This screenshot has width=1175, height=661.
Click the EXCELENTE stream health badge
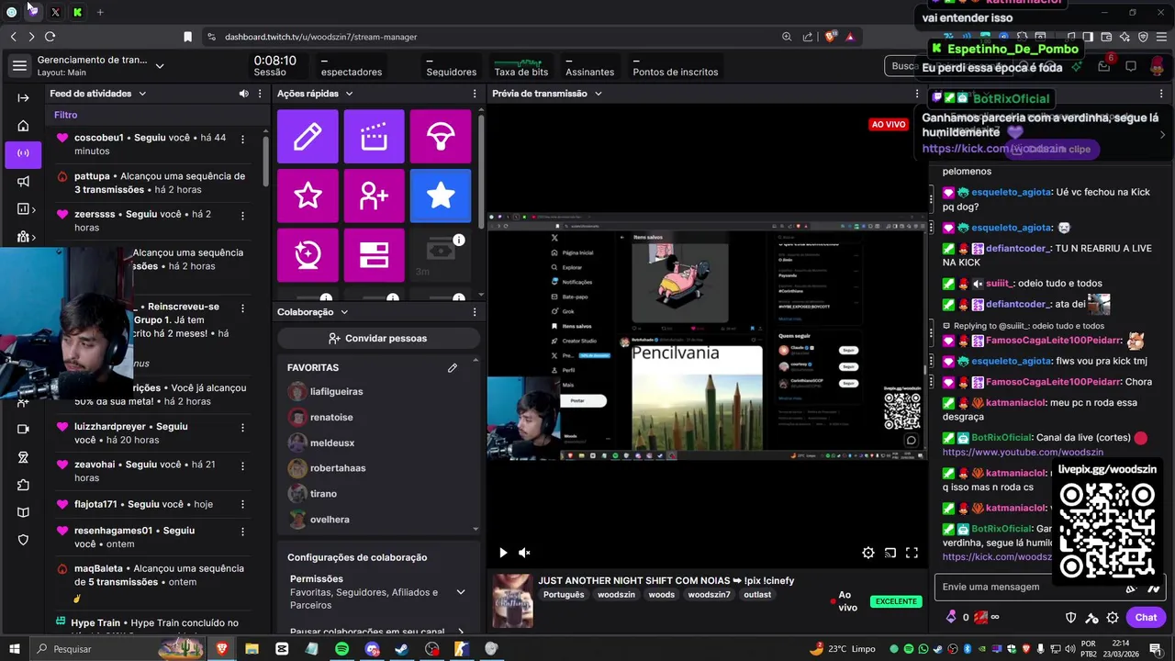pos(896,602)
